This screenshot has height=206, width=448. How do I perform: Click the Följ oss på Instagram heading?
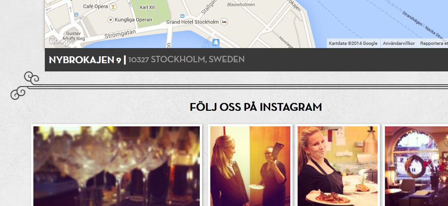(x=256, y=107)
